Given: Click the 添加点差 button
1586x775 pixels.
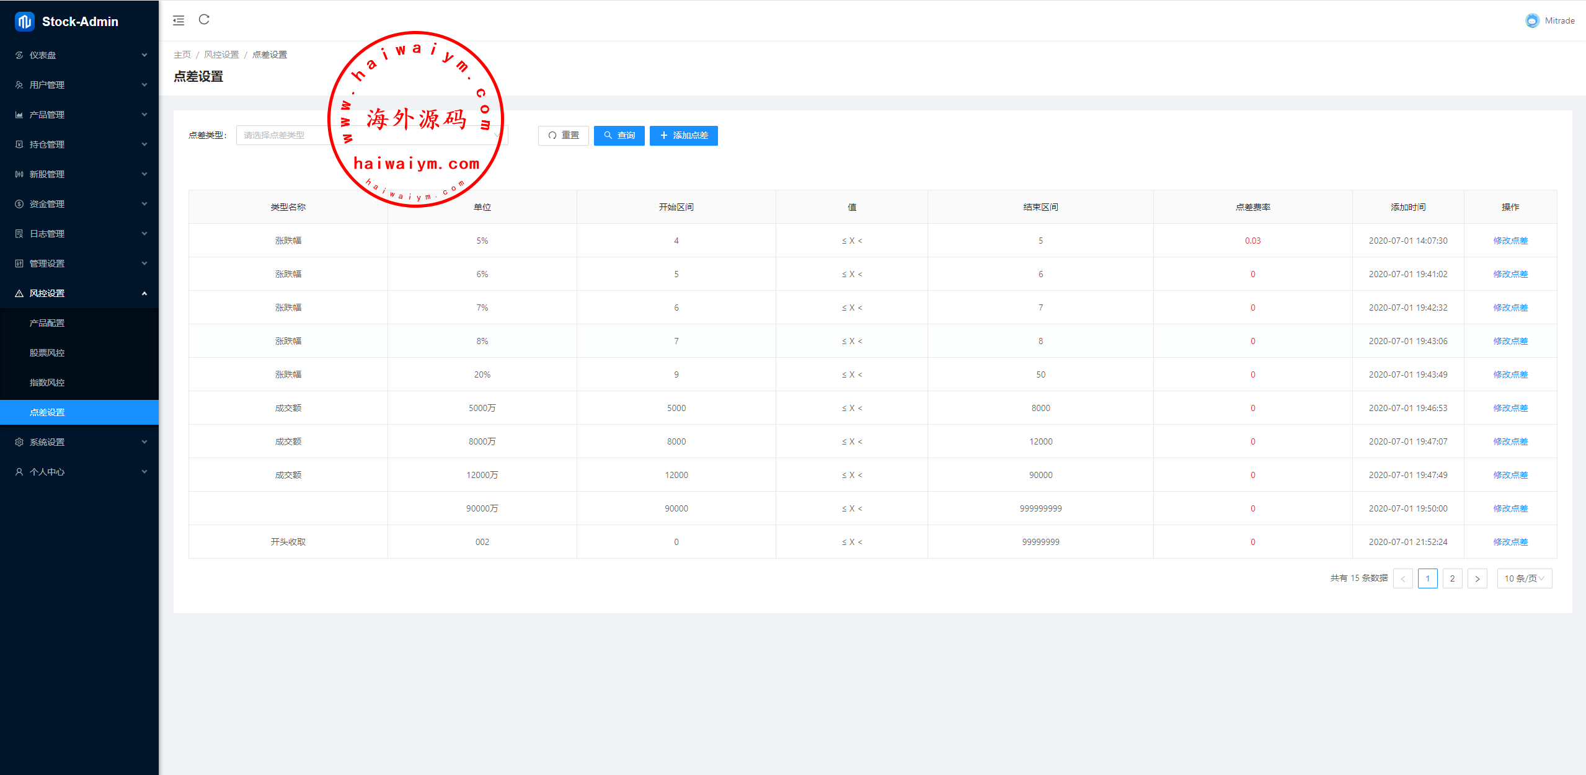Looking at the screenshot, I should (x=683, y=135).
